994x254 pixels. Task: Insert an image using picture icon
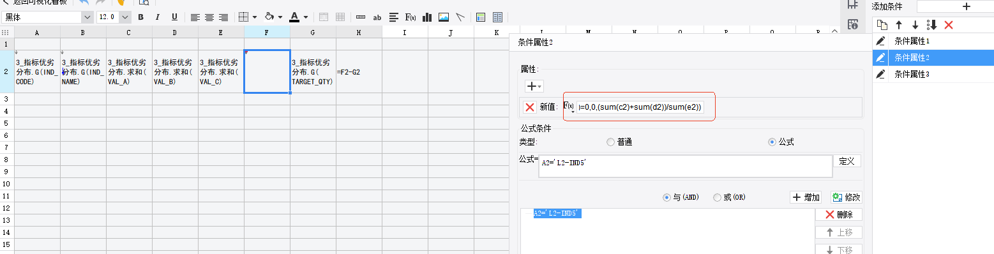pos(444,17)
